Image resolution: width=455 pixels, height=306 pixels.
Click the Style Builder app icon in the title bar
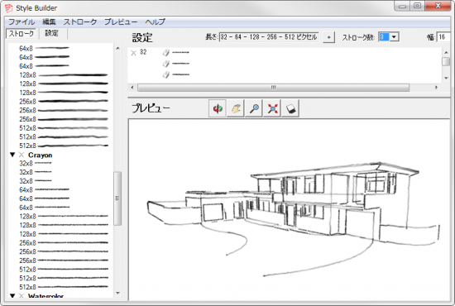tap(9, 8)
